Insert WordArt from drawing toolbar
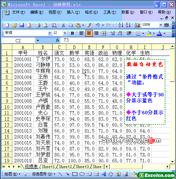The width and height of the screenshot is (176, 179). point(104,174)
